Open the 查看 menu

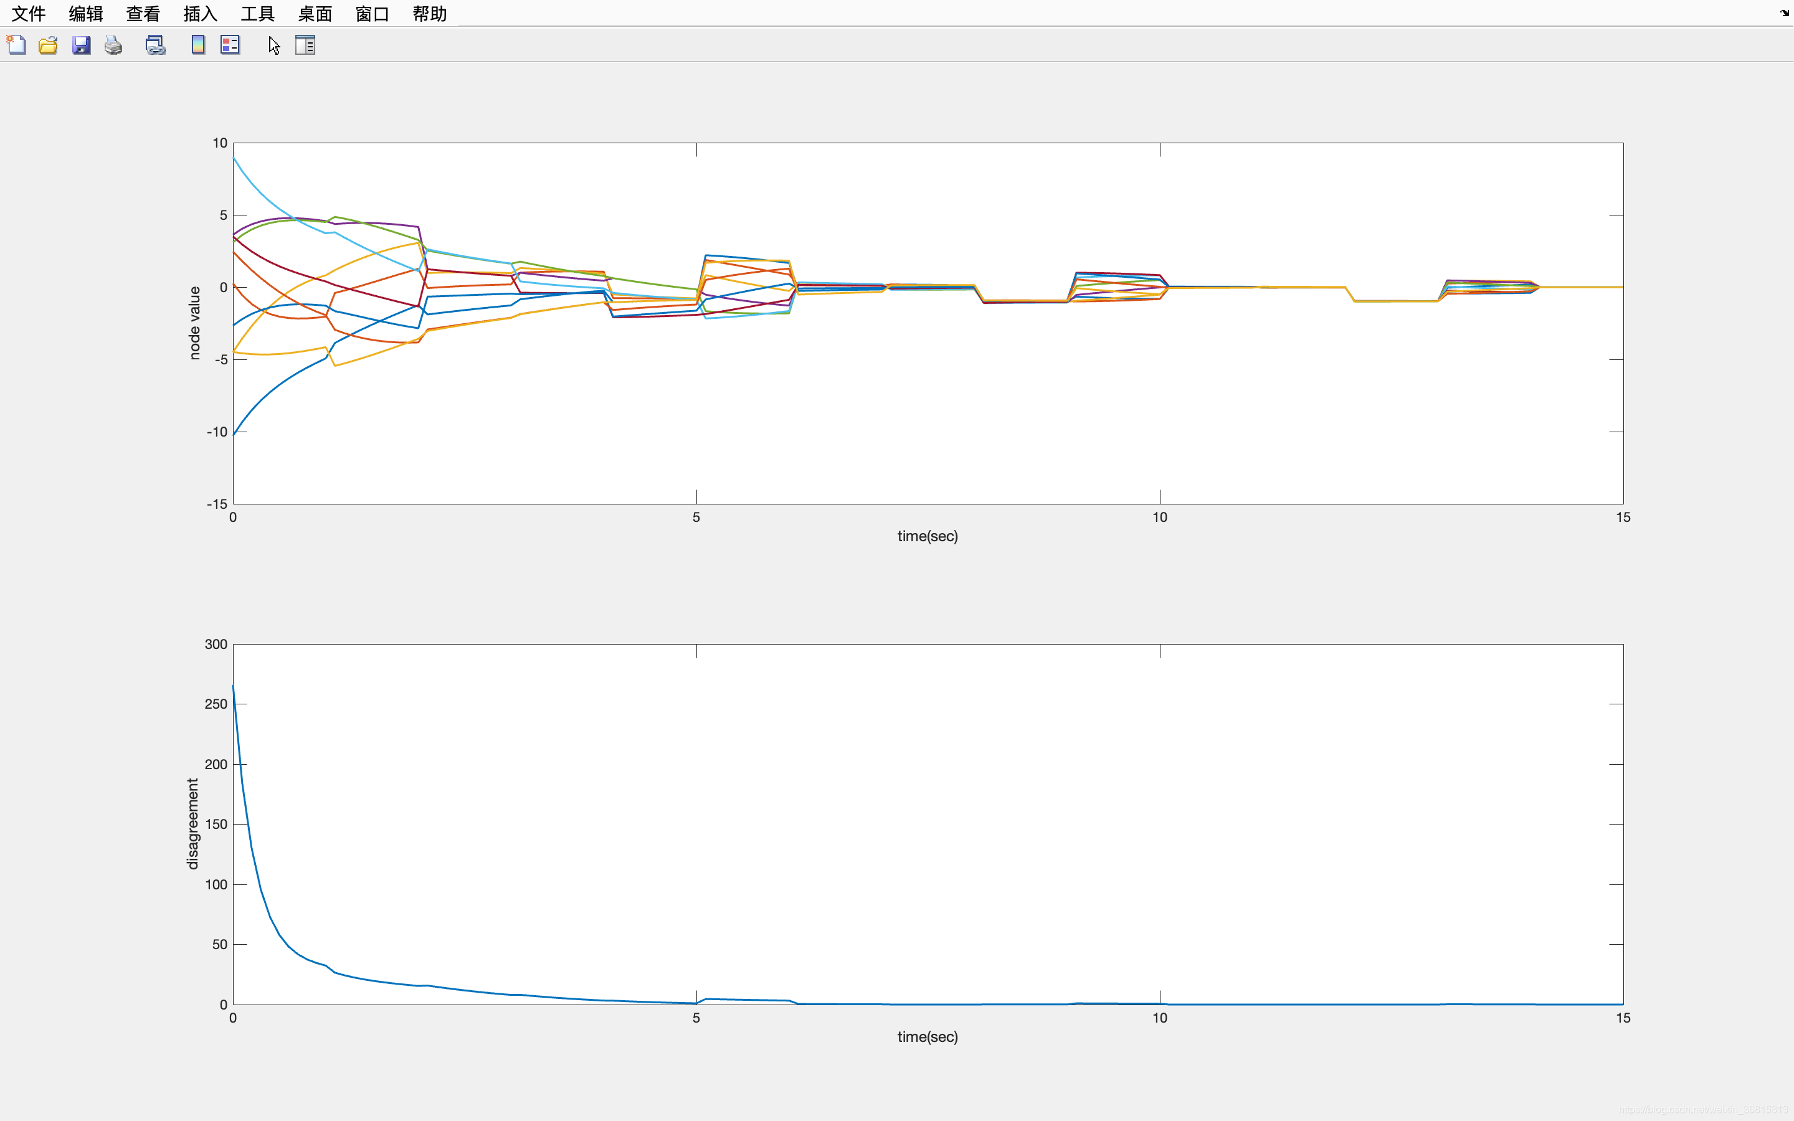pyautogui.click(x=143, y=13)
